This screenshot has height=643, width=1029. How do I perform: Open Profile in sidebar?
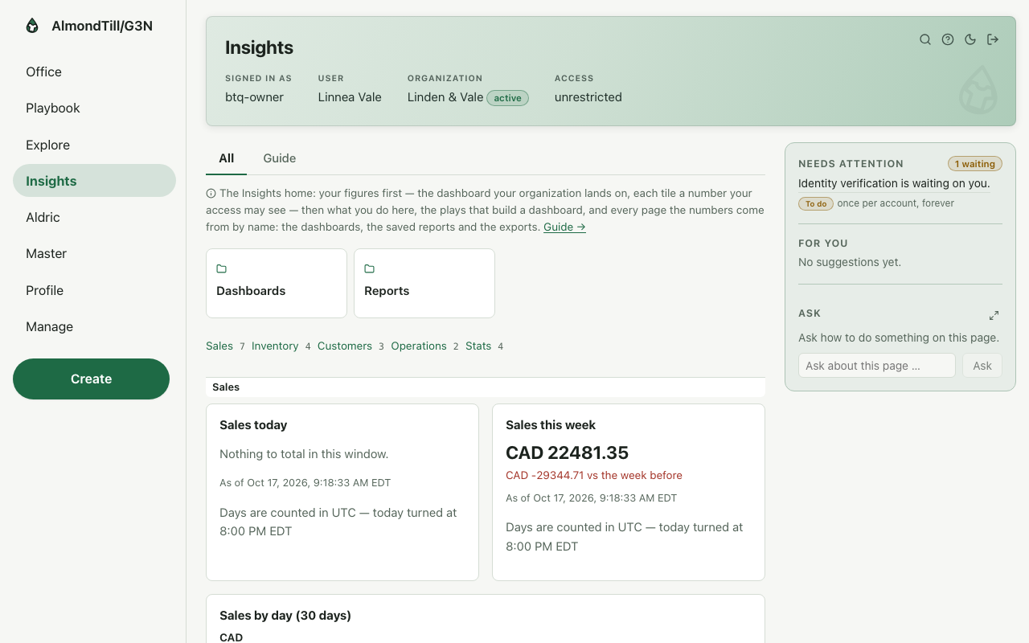pos(94,290)
